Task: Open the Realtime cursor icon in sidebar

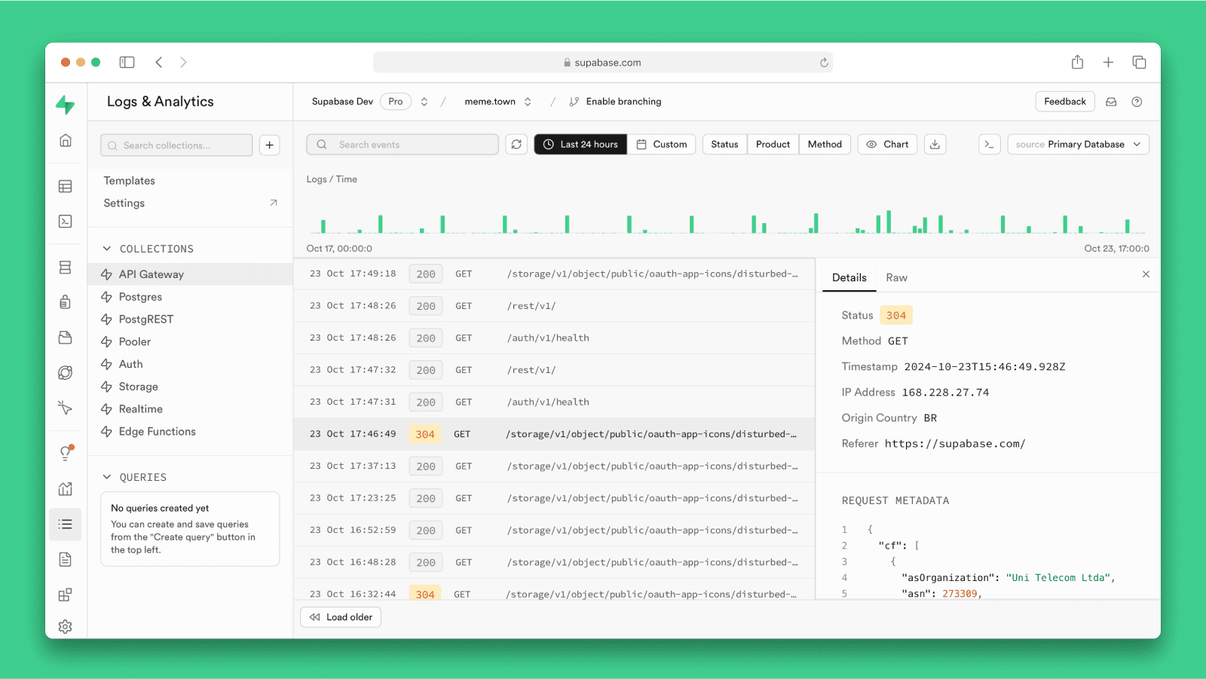Action: (66, 408)
